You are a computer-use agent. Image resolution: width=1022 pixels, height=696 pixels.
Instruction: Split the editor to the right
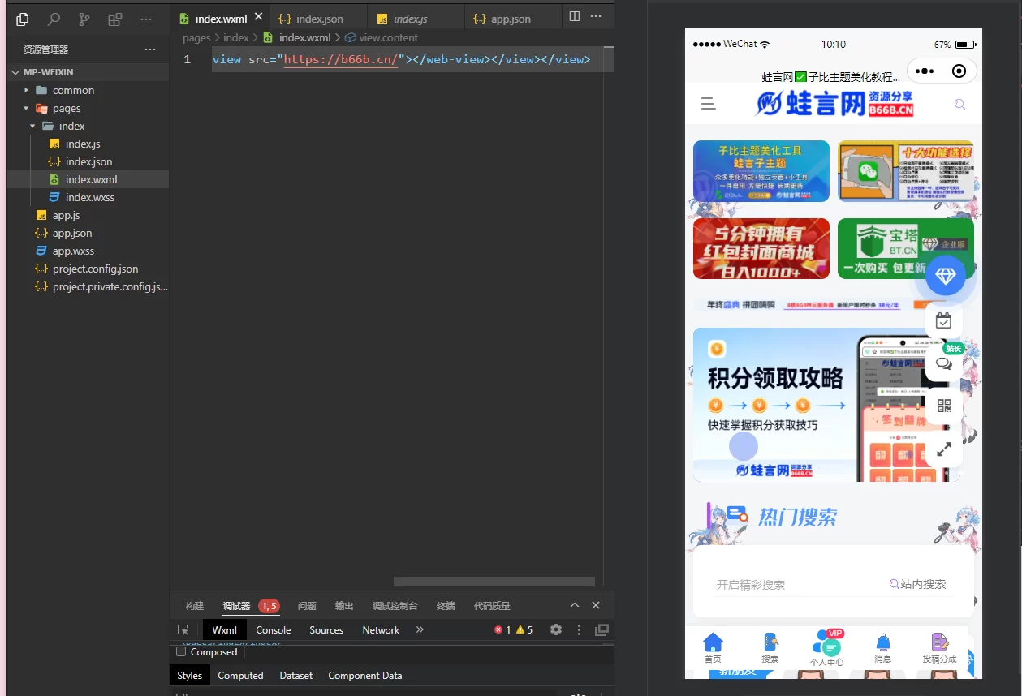tap(575, 16)
